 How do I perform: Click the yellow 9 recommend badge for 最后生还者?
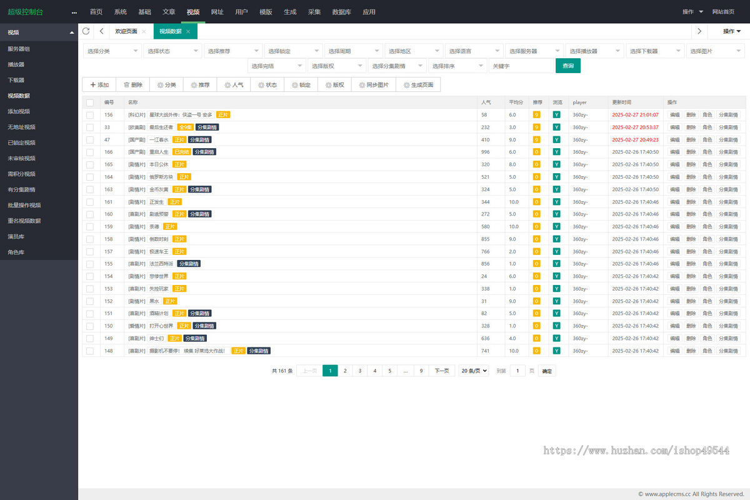coord(536,127)
